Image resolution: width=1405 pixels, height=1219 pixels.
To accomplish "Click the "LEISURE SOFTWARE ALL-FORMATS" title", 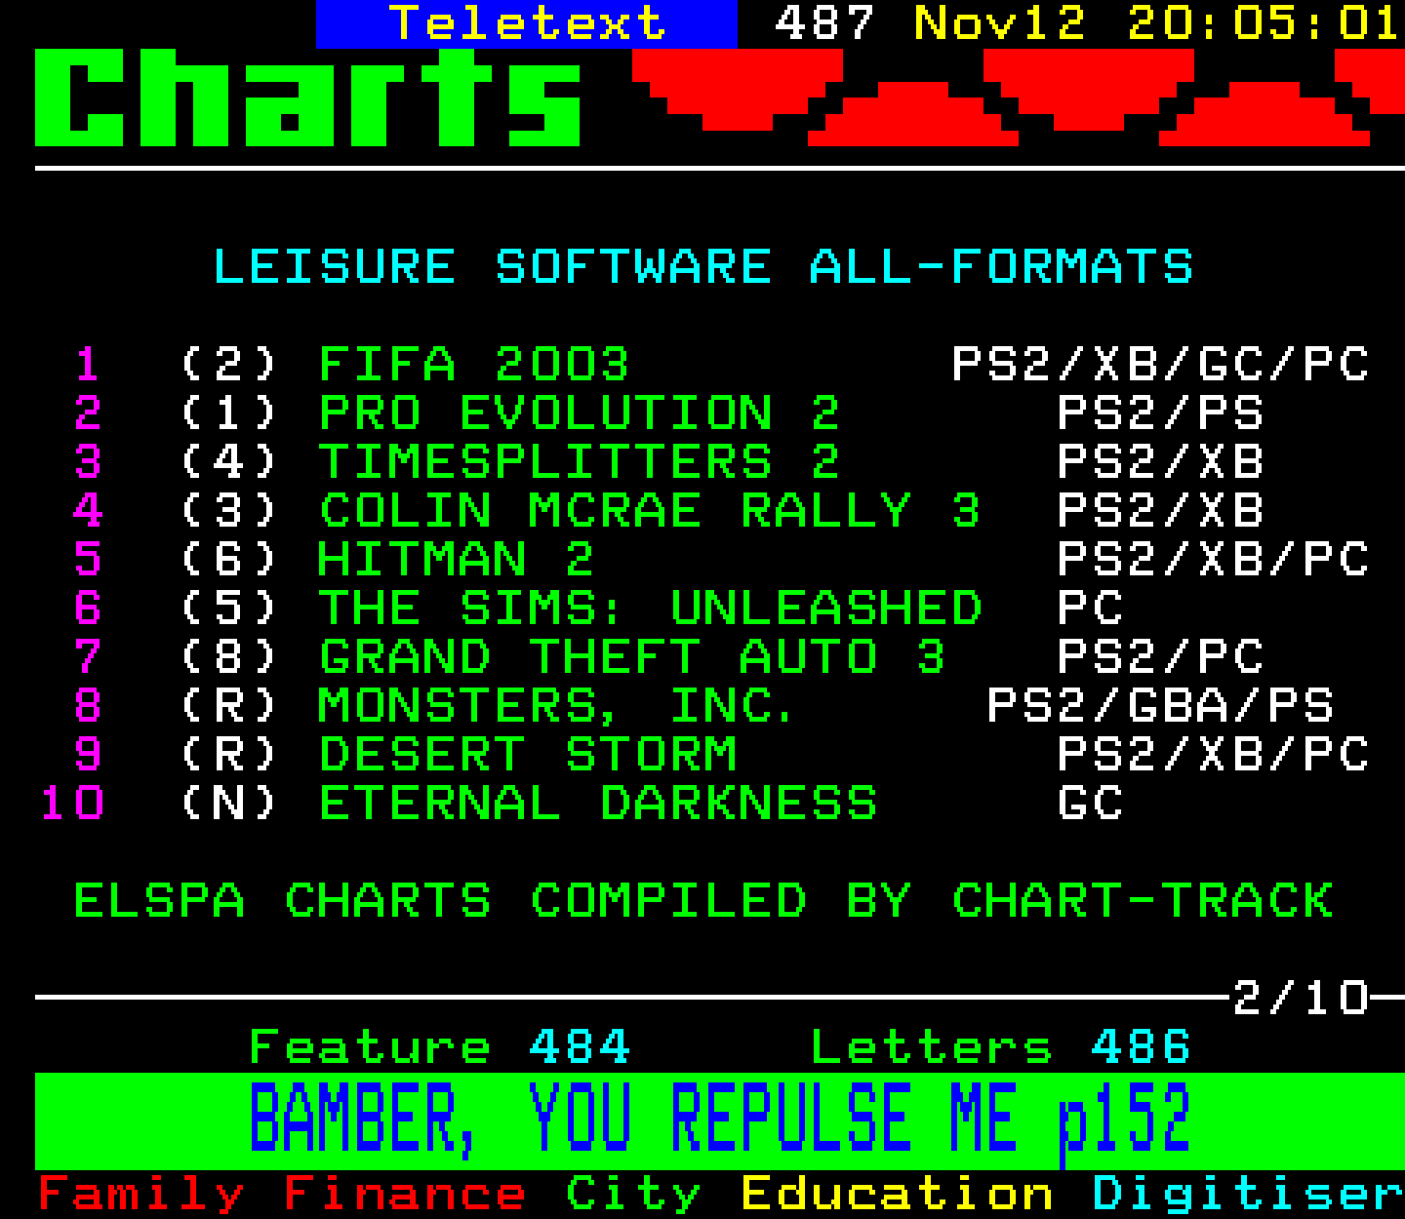I will 702,267.
